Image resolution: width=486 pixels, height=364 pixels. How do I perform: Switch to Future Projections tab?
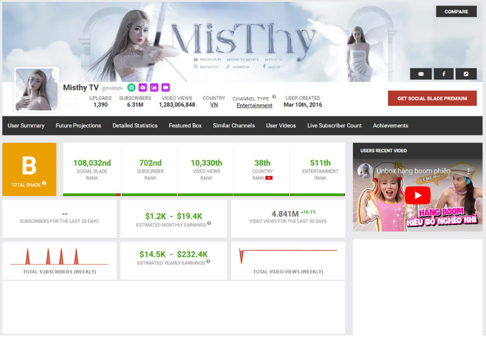[78, 126]
